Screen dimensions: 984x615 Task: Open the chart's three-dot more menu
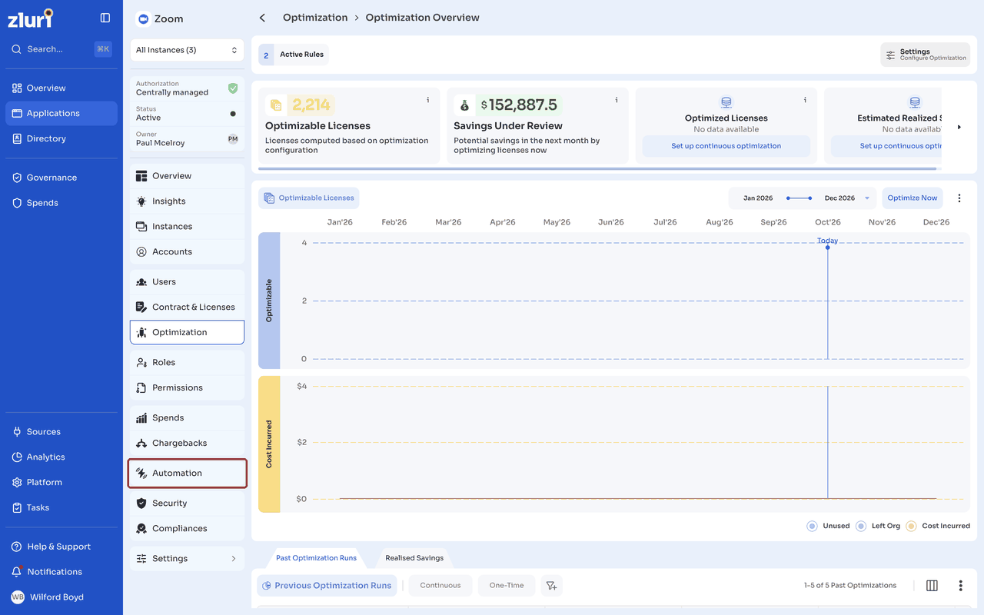tap(959, 198)
